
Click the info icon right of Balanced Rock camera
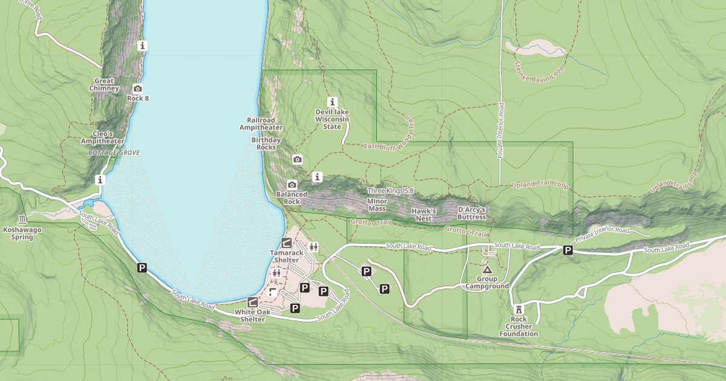317,177
